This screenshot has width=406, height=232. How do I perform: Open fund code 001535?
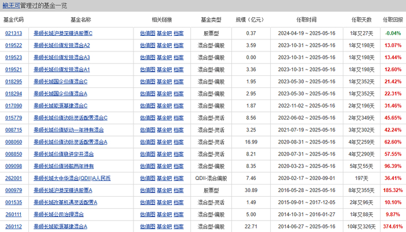point(14,202)
